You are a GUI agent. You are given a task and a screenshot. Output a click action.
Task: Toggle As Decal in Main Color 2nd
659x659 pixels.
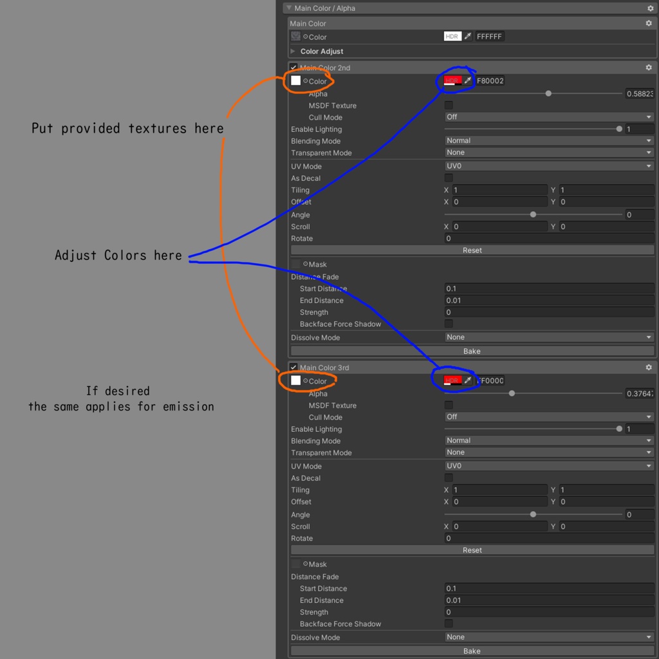(x=449, y=178)
